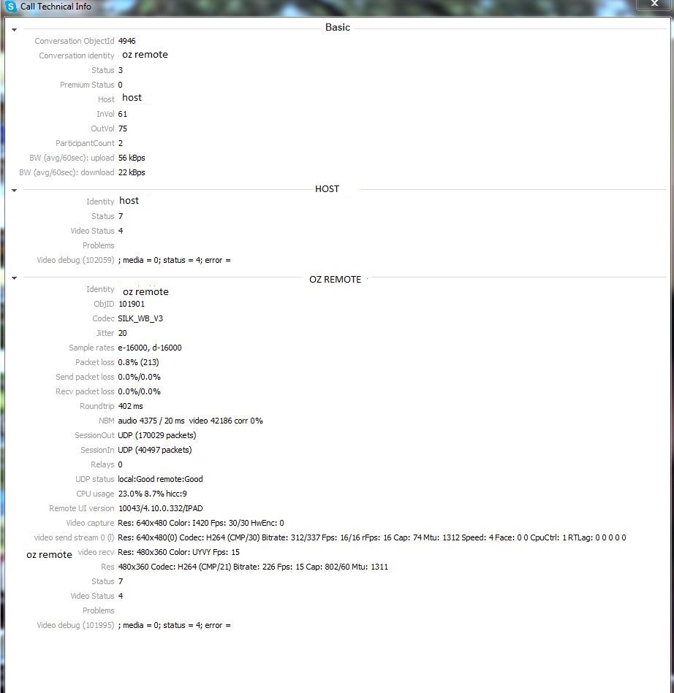Click the Res 480x360 Codec H264 line
The image size is (674, 693).
click(253, 567)
